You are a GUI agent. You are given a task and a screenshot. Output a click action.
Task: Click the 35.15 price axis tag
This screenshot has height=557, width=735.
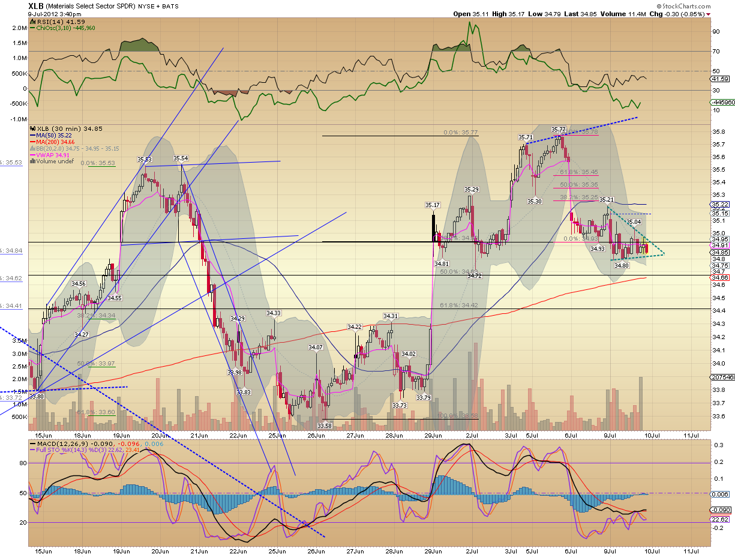click(720, 213)
